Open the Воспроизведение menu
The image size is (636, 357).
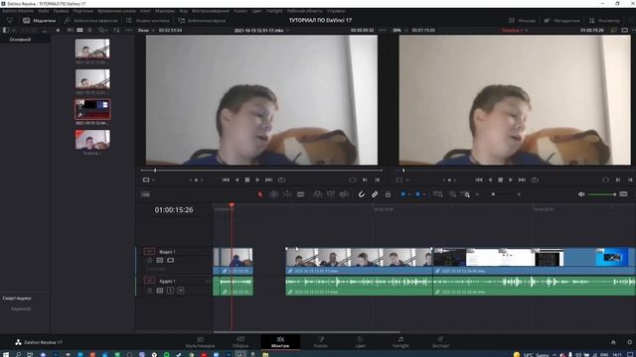coord(211,11)
